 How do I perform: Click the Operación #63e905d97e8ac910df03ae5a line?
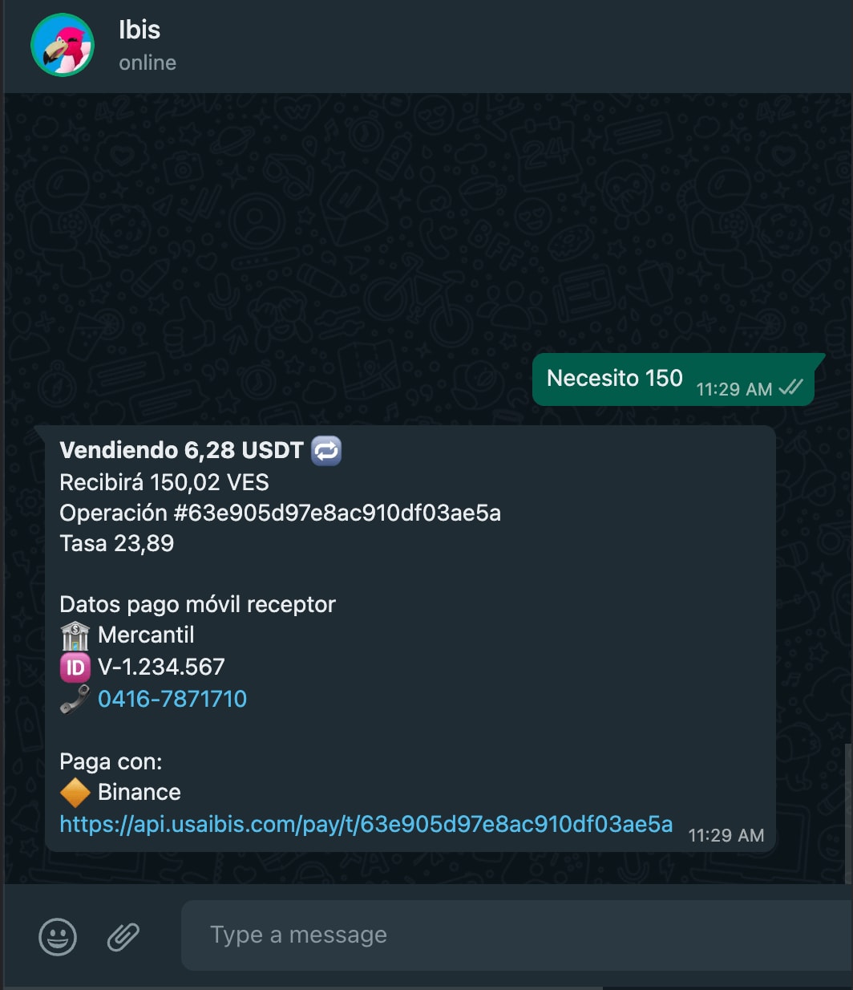coord(281,513)
